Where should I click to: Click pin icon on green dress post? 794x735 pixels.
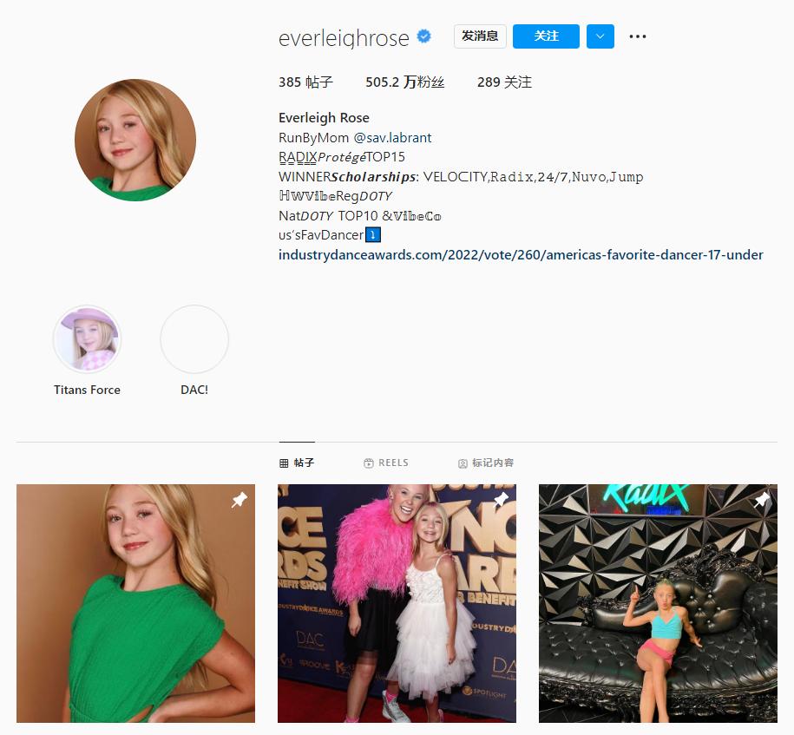tap(239, 500)
